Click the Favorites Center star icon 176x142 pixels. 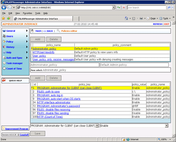(3, 18)
